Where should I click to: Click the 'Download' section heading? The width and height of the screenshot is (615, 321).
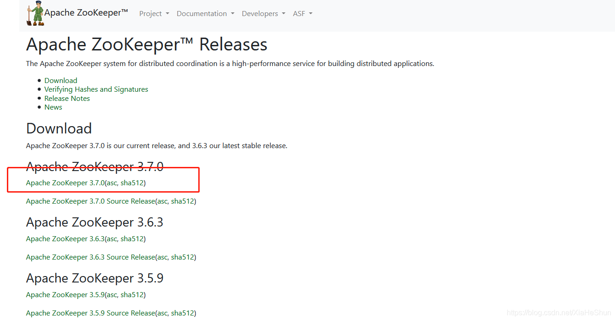pos(59,128)
